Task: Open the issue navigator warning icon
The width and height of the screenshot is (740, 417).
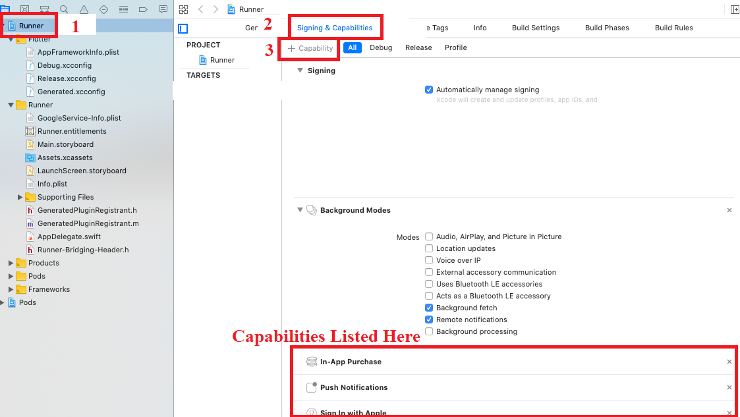Action: coord(84,9)
